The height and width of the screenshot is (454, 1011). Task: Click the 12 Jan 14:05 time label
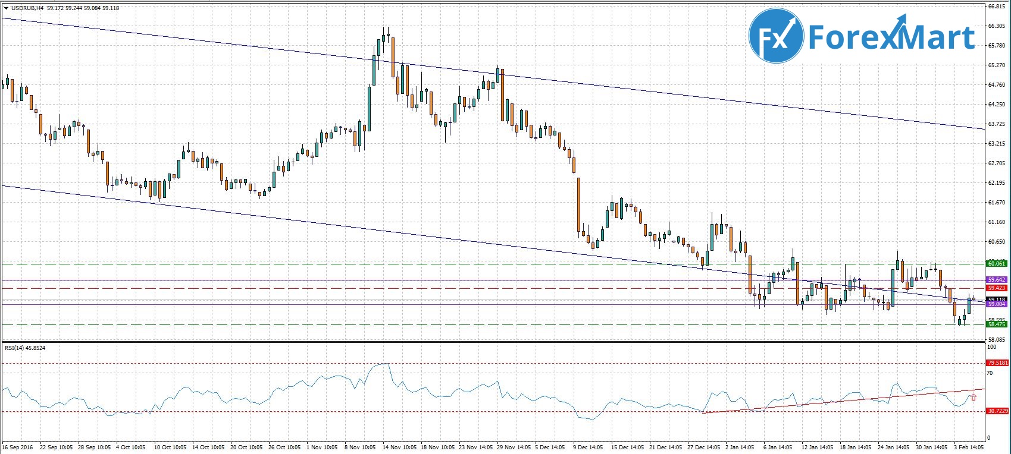818,446
